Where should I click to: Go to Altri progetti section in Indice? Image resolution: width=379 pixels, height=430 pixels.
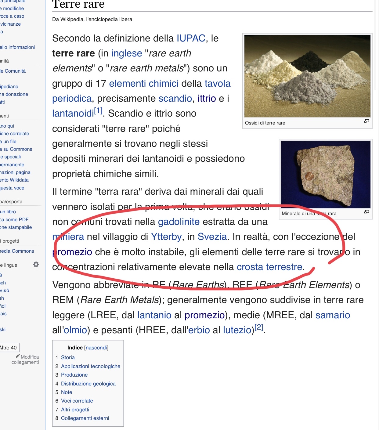75,410
